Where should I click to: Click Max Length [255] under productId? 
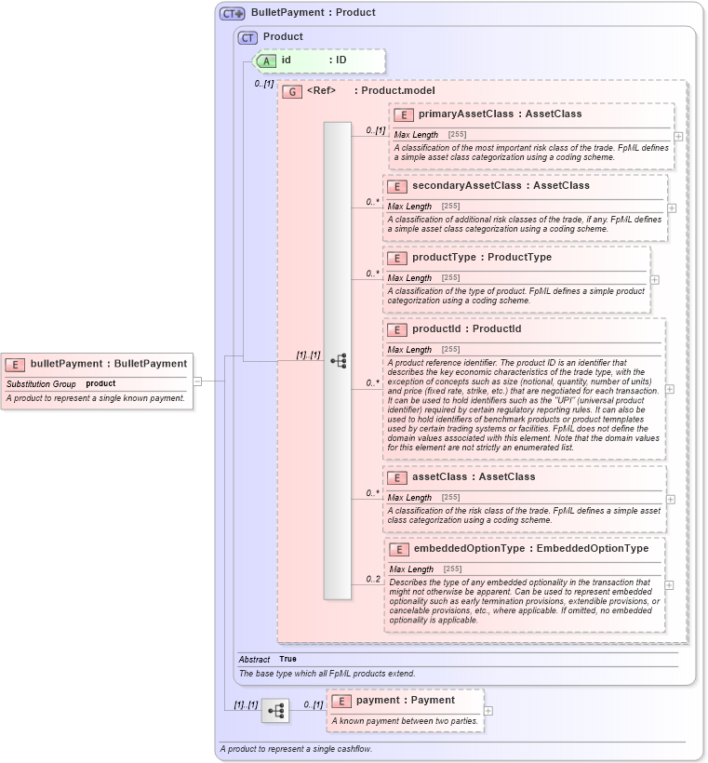tap(424, 350)
